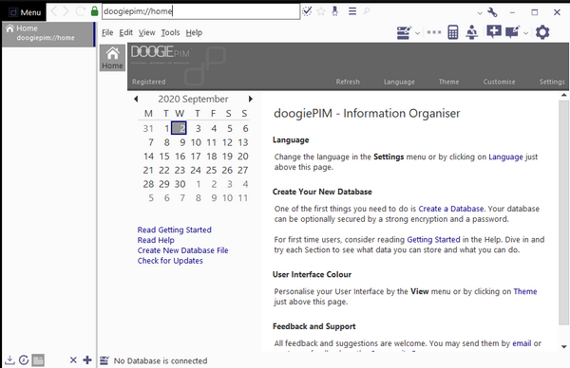This screenshot has width=570, height=368.
Task: Toggle the favorite star icon
Action: tap(321, 11)
